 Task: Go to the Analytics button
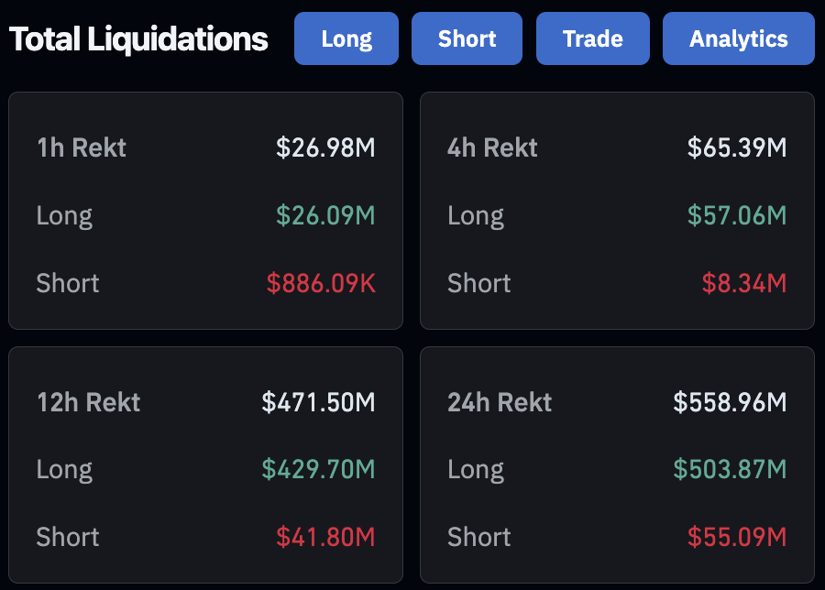click(738, 38)
